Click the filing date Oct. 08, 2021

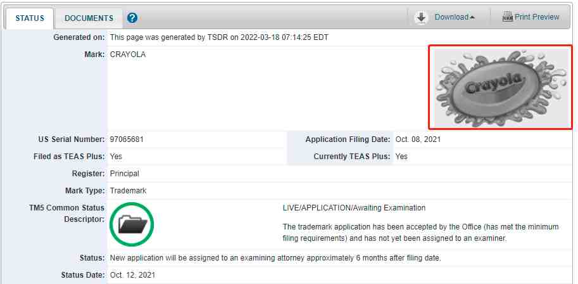pyautogui.click(x=418, y=139)
